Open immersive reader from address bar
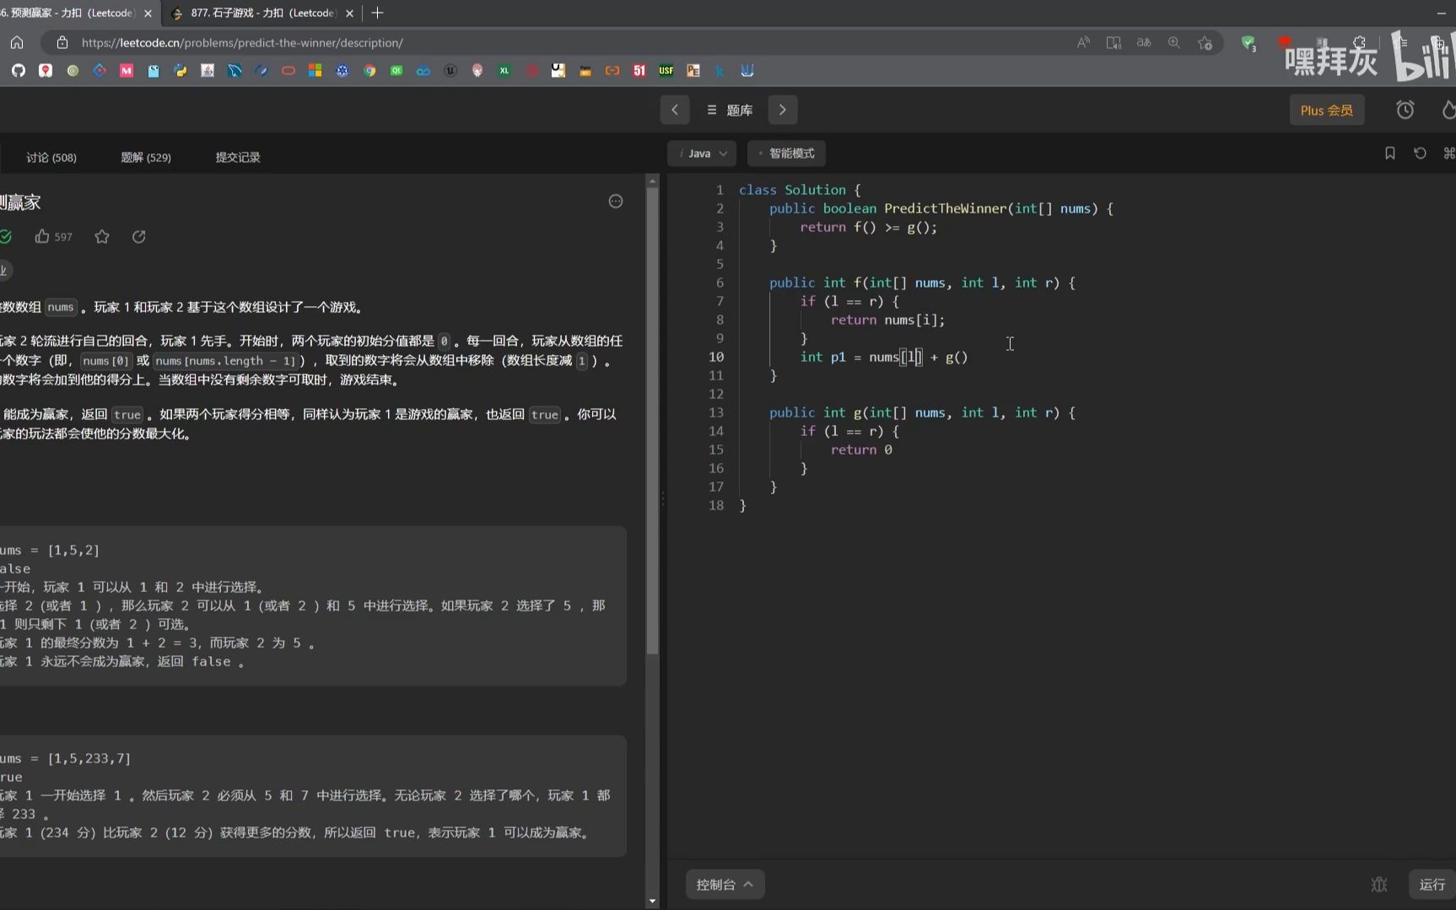This screenshot has height=910, width=1456. 1114,42
